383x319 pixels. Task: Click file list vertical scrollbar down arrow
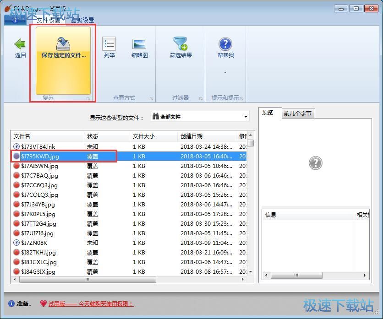tap(251, 272)
